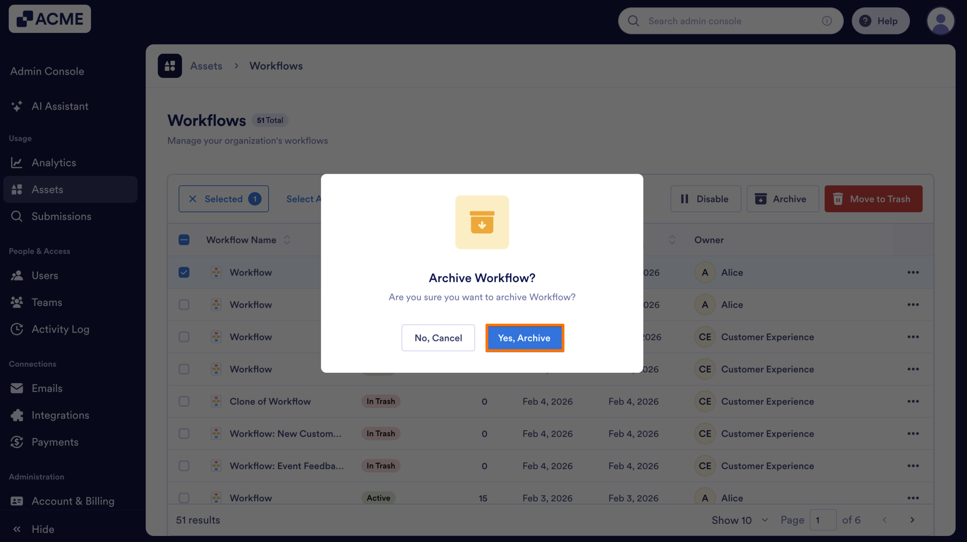Uncheck the first selected Workflow row
The image size is (967, 542).
tap(184, 272)
